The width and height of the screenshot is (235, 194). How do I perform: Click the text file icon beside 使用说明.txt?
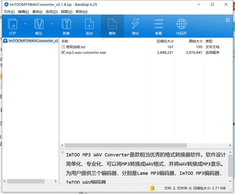[x=63, y=47]
